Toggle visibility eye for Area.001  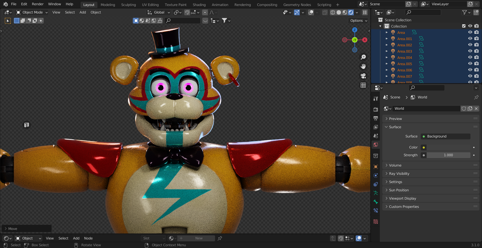tap(470, 39)
